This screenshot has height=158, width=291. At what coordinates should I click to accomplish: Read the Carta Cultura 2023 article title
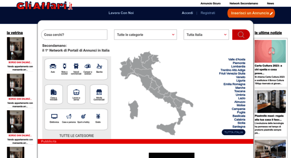pos(269,69)
